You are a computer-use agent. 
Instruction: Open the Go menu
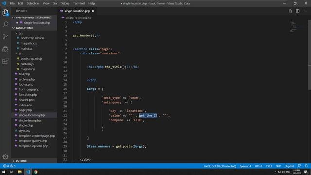[x=55, y=3]
